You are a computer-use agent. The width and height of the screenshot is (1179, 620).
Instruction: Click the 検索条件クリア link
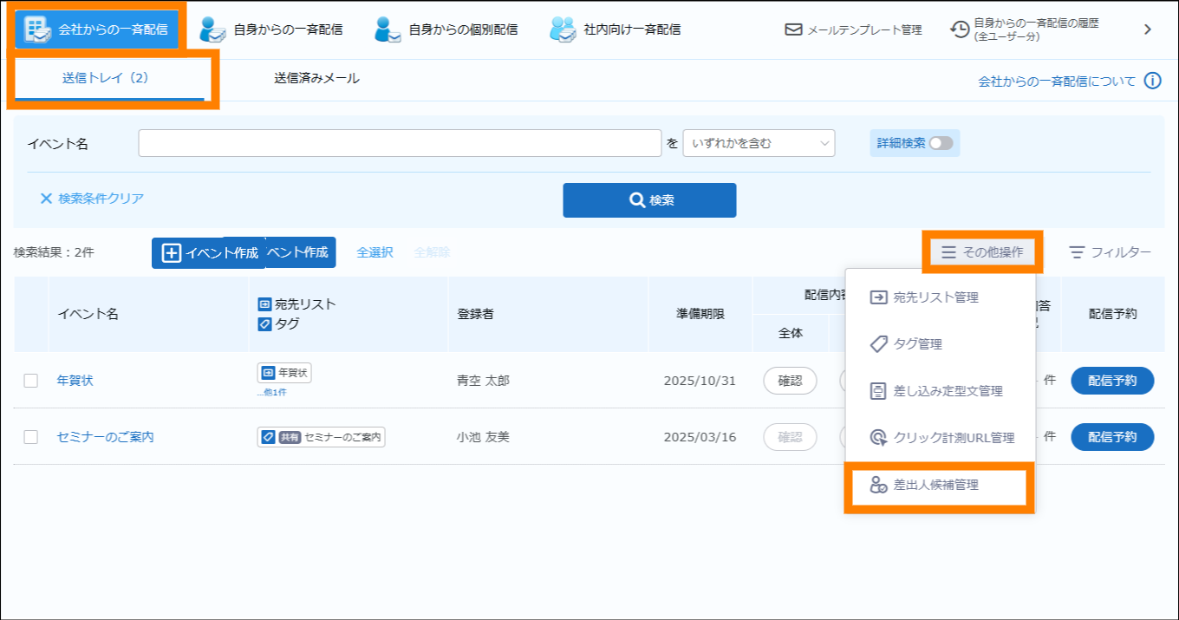92,199
